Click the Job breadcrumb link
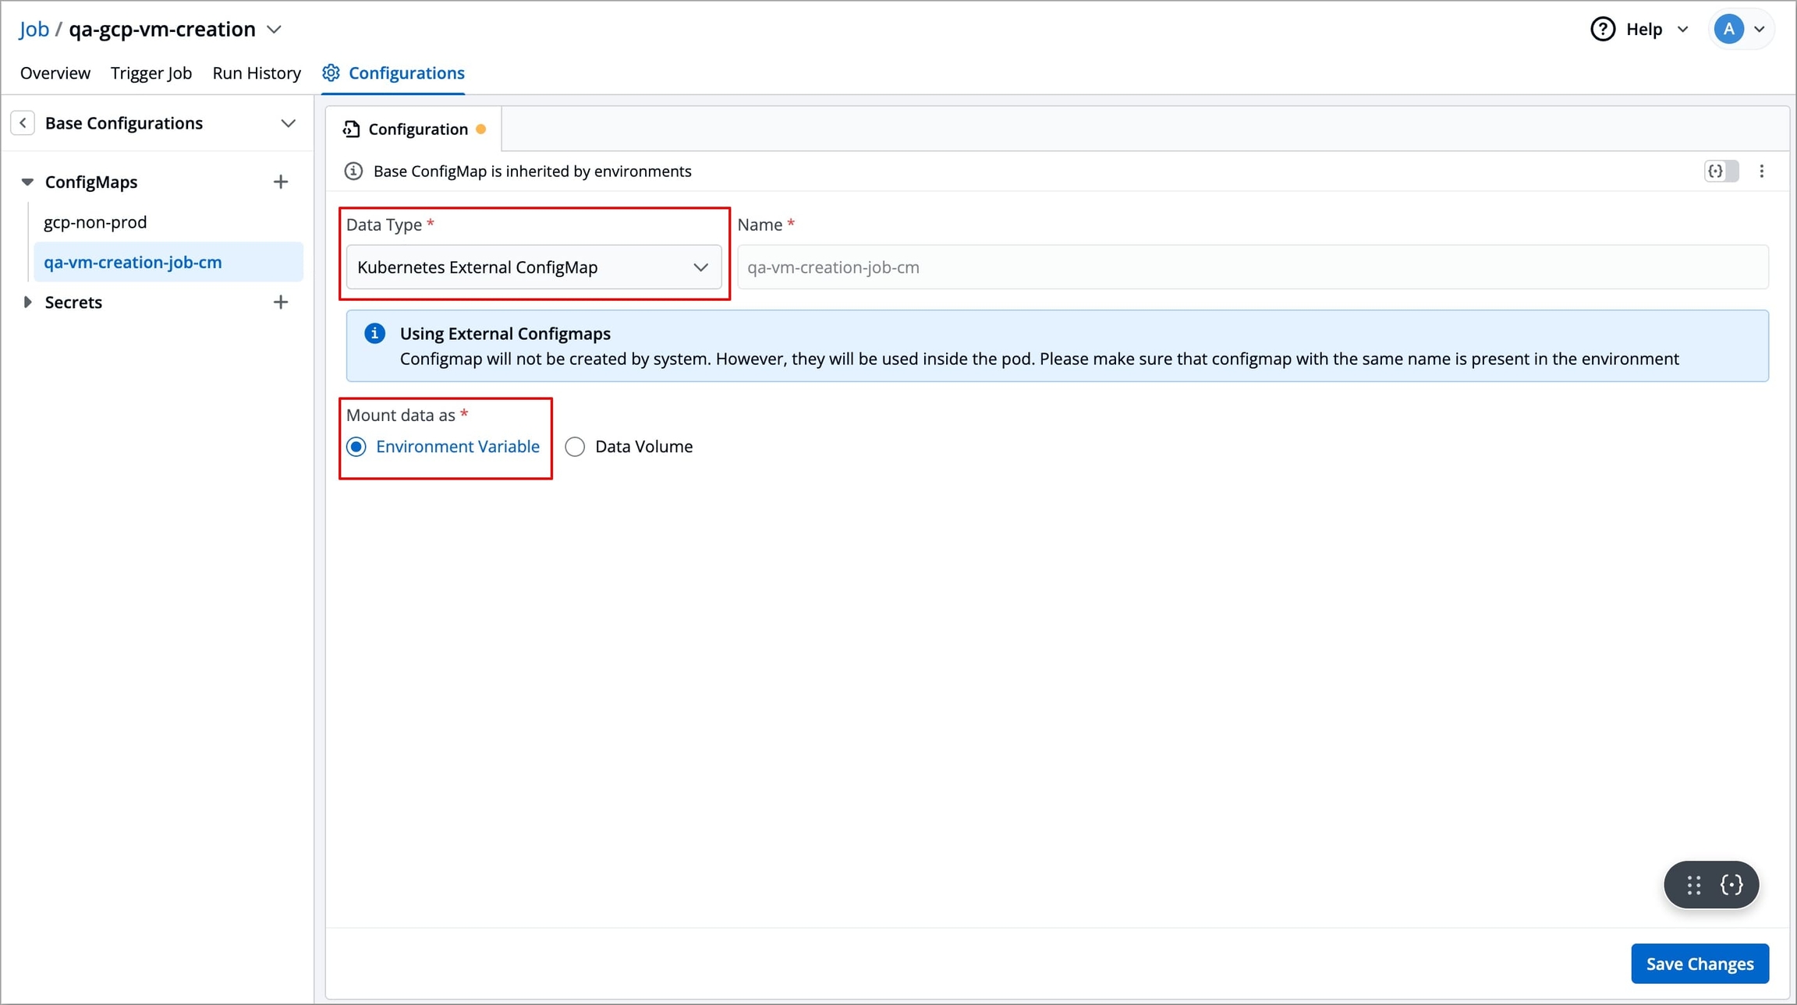The image size is (1797, 1005). 34,29
